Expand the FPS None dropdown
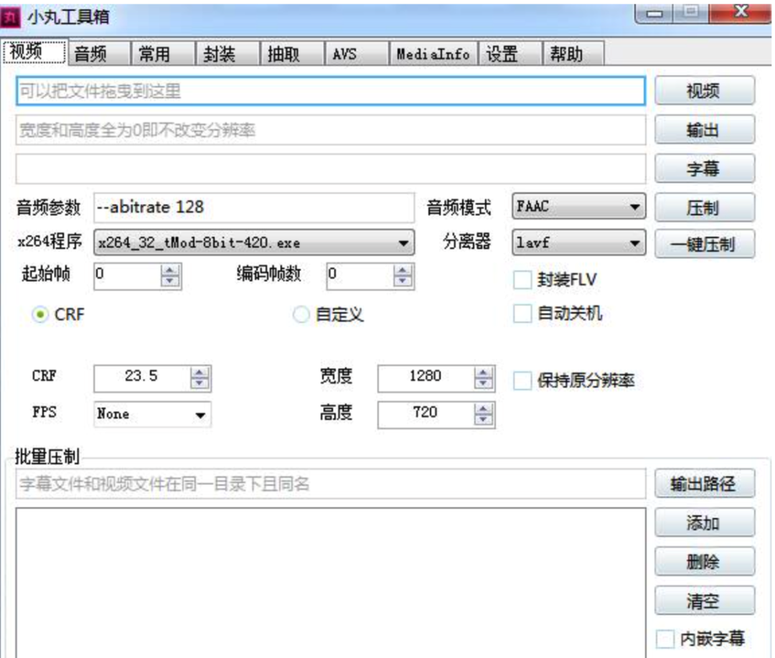 coord(152,414)
